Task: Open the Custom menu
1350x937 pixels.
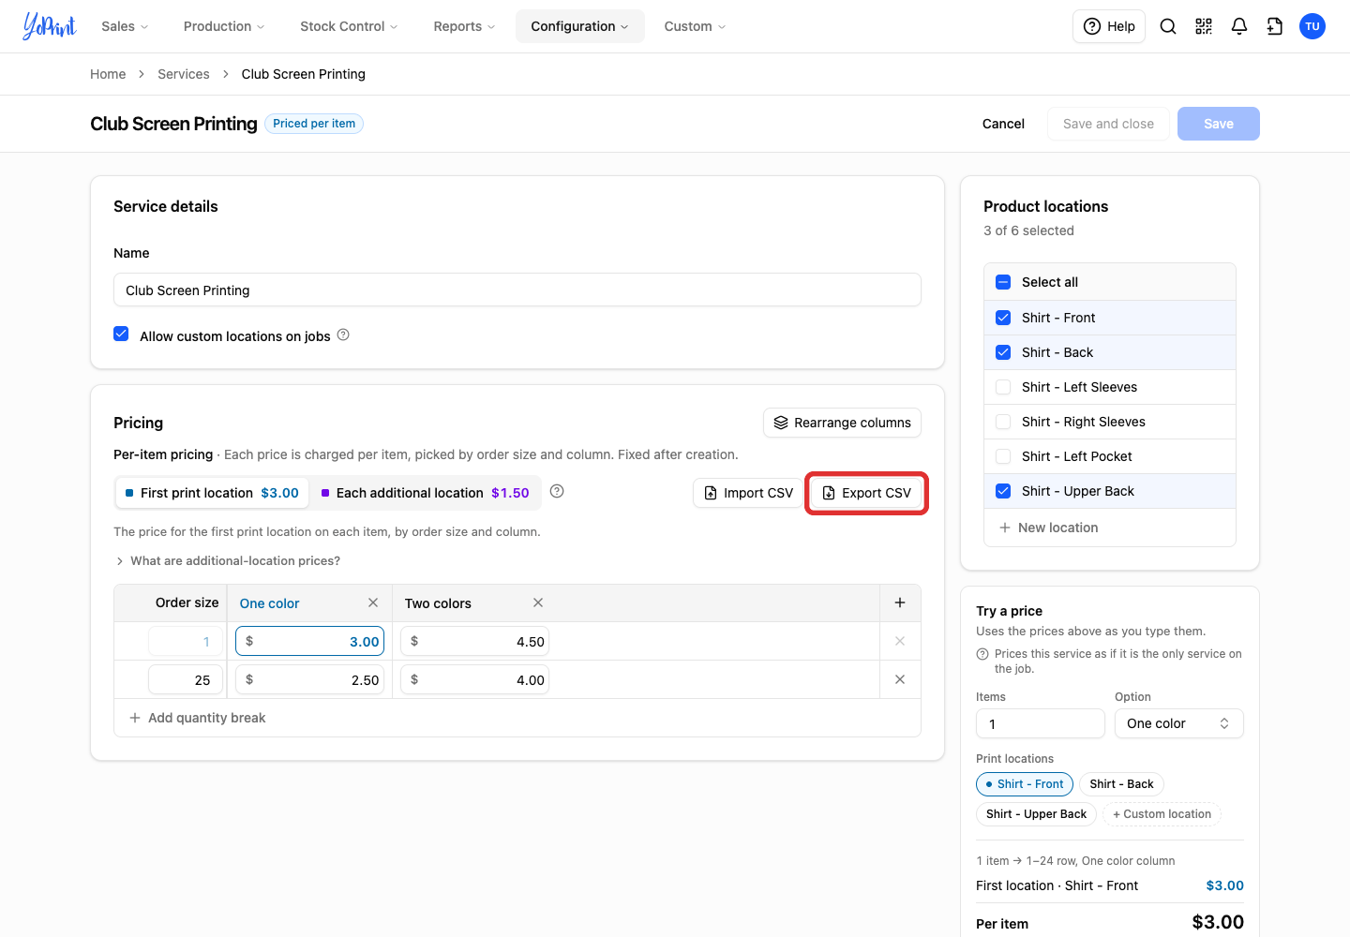Action: pos(695,26)
